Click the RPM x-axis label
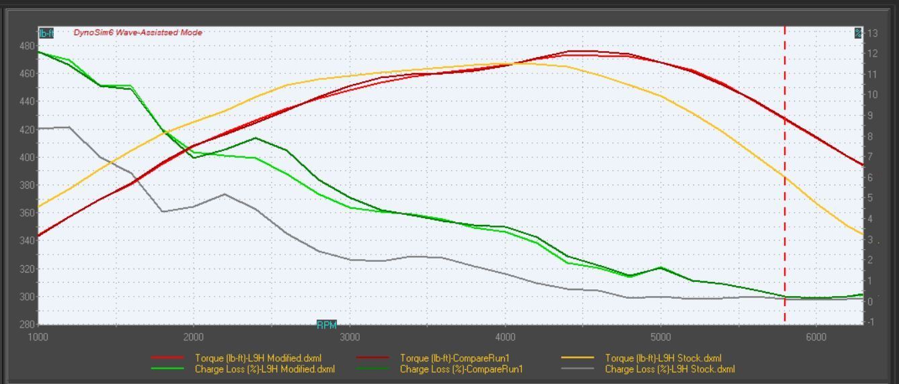The image size is (899, 384). click(326, 325)
